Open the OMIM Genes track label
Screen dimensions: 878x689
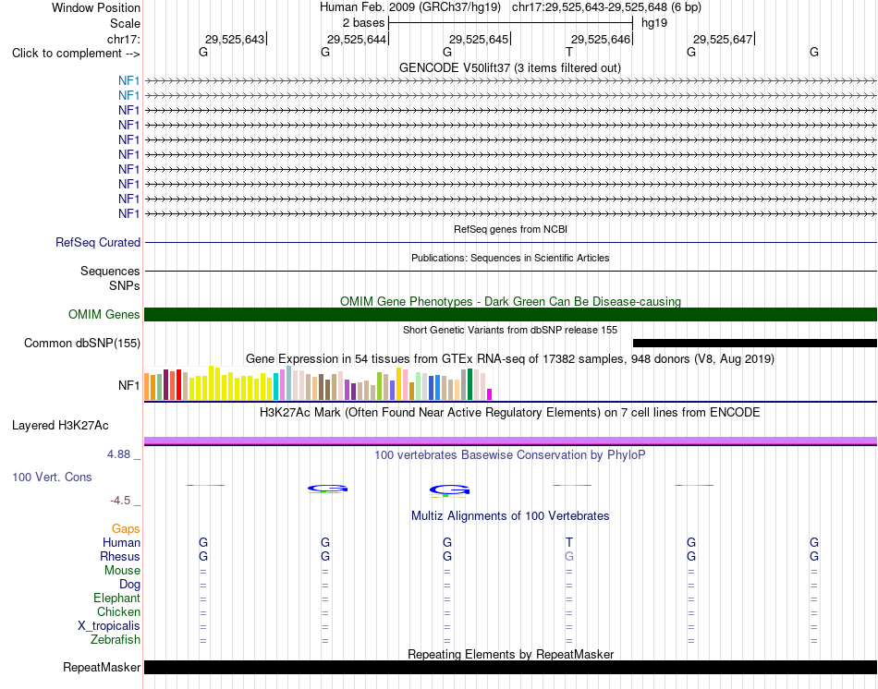point(104,315)
